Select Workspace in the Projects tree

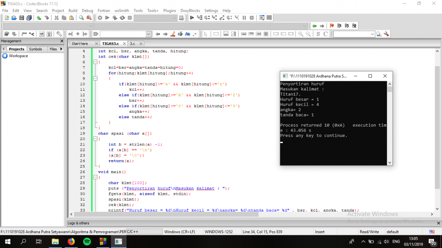click(x=18, y=56)
